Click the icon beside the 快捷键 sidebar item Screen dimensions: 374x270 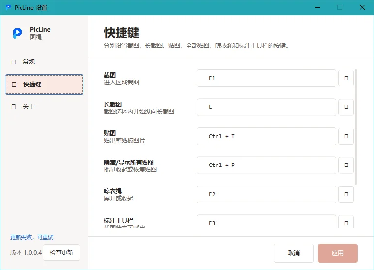(14, 84)
